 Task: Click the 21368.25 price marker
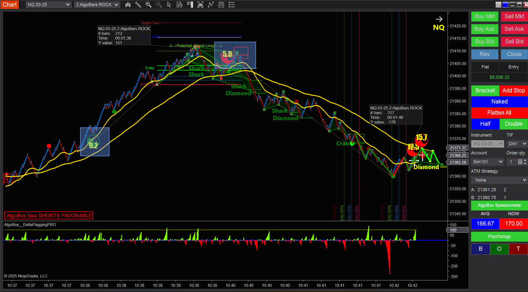tap(458, 155)
